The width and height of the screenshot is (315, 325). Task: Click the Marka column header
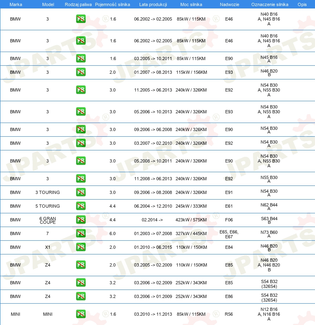(x=16, y=4)
